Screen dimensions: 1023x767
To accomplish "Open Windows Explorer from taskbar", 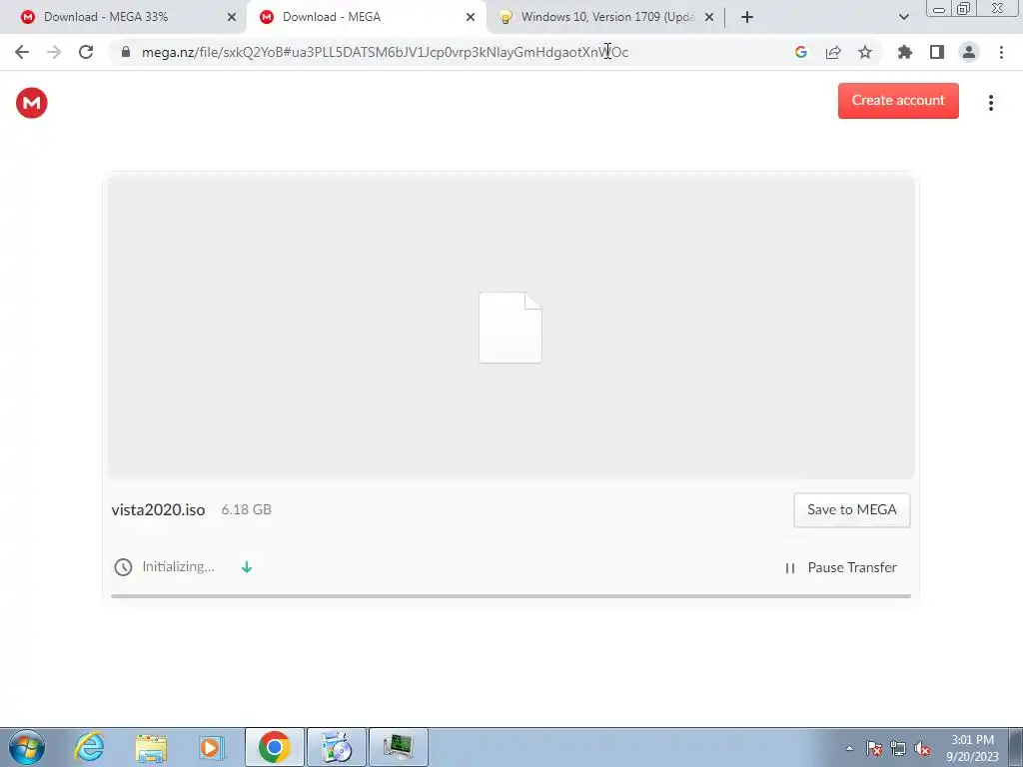I will point(152,747).
